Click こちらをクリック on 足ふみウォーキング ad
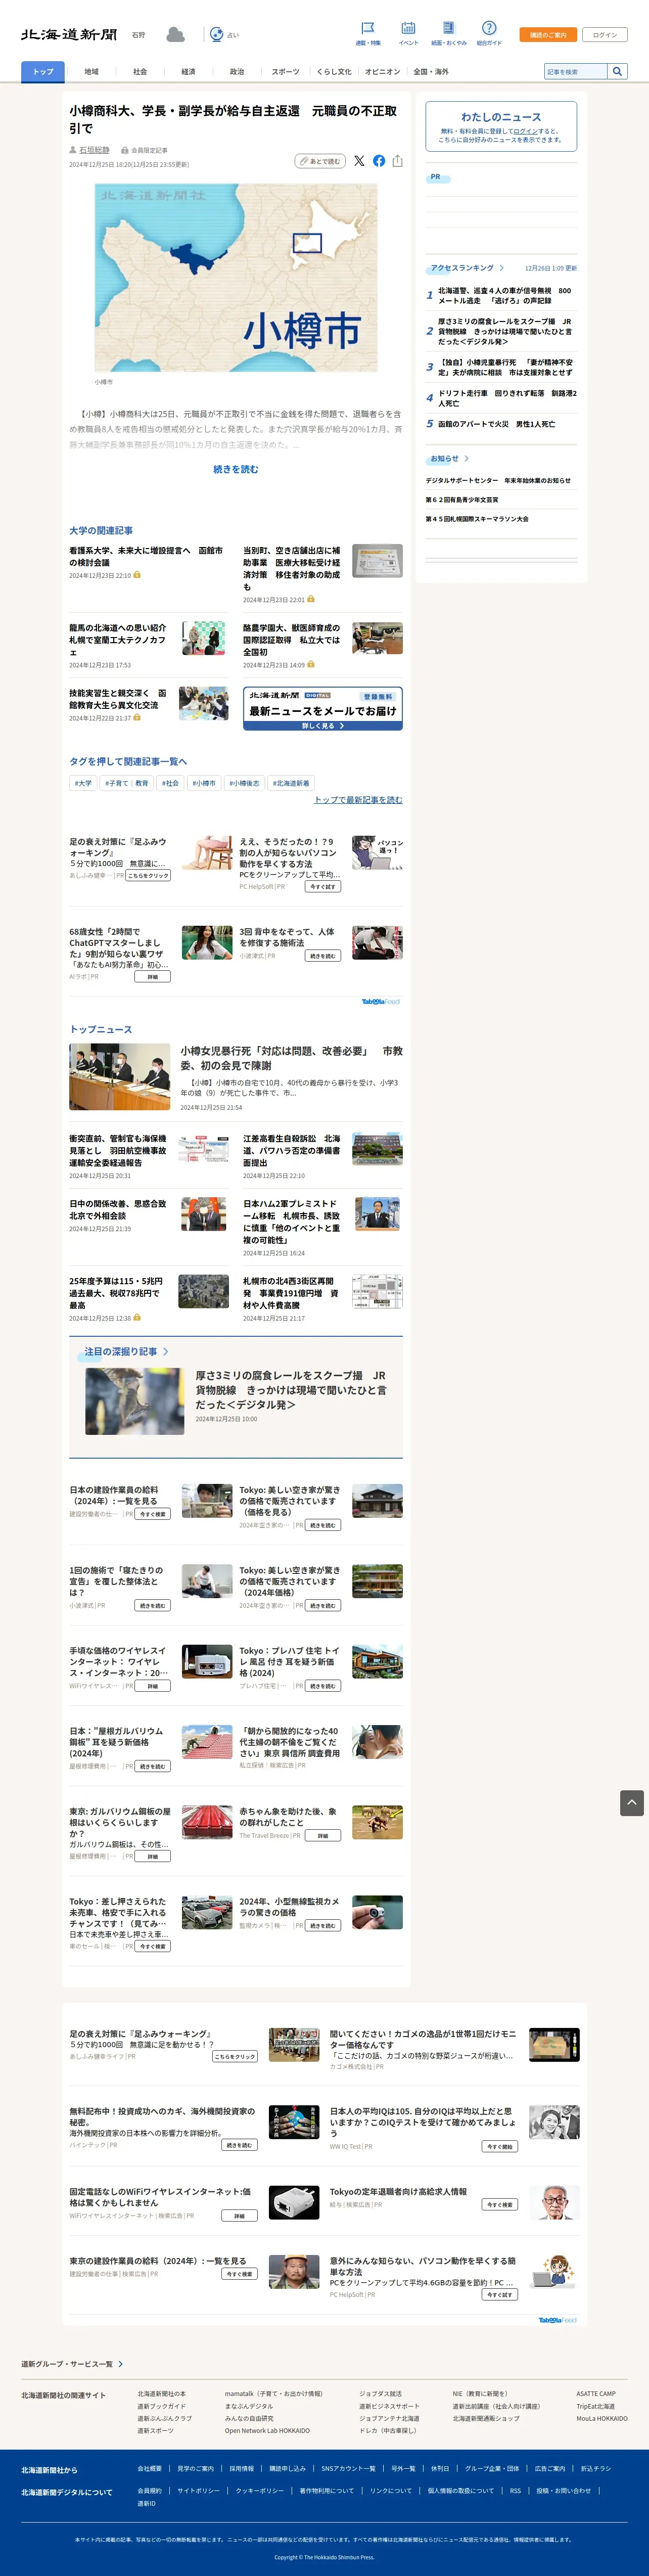 148,875
